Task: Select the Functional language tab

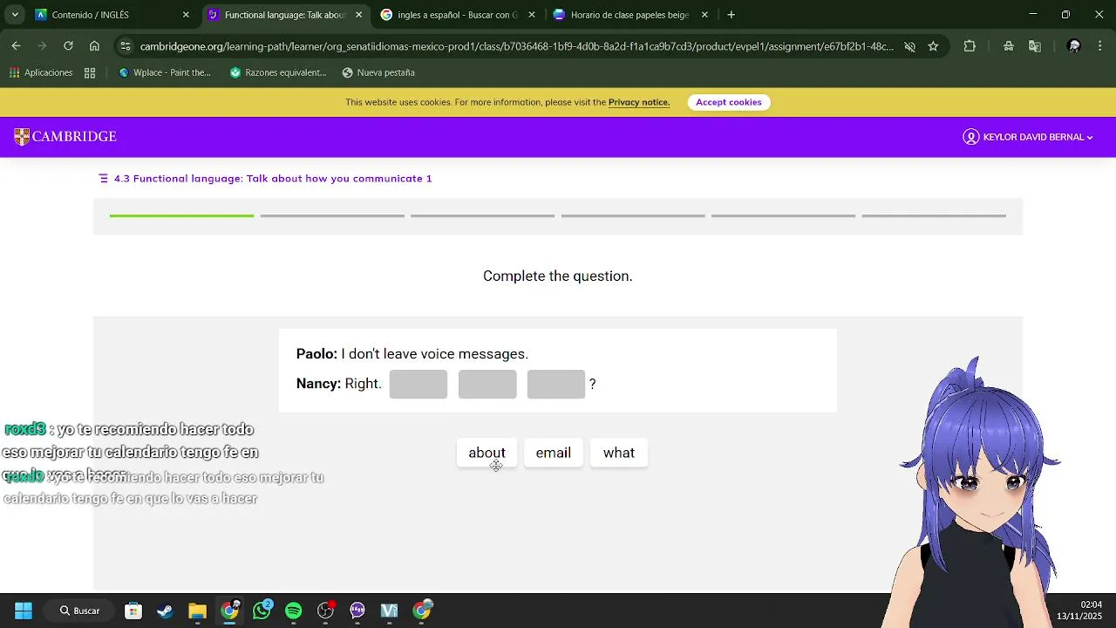Action: click(285, 15)
